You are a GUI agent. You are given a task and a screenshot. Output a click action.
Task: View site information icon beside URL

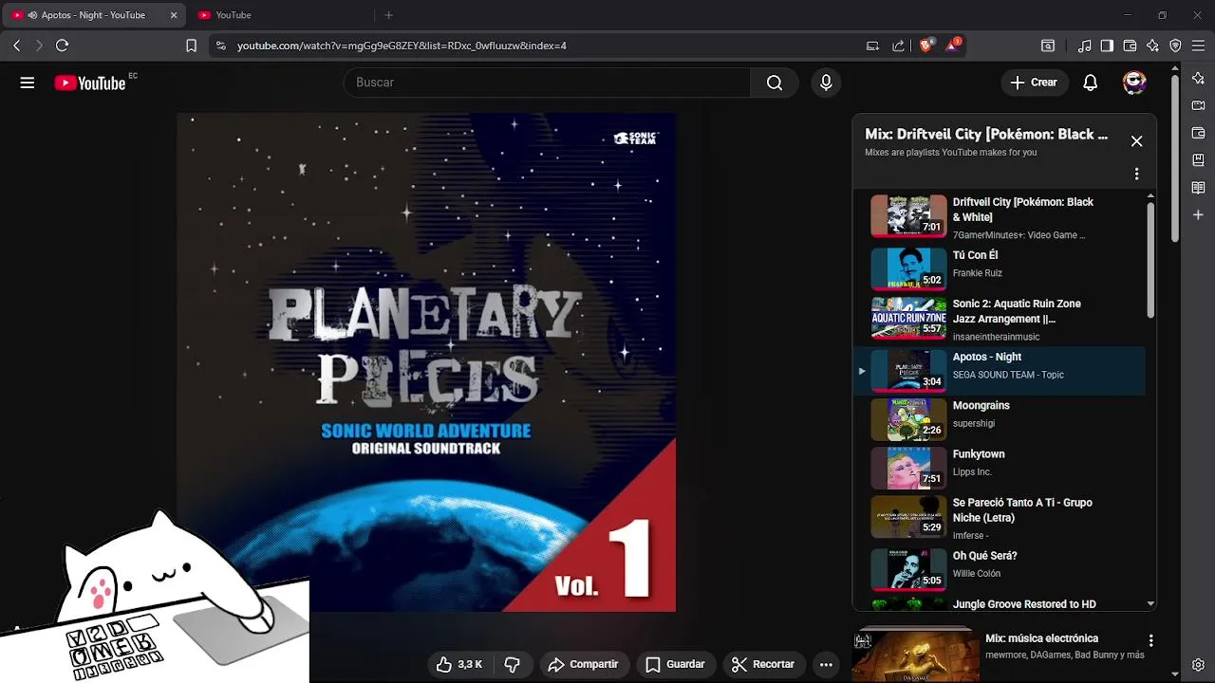coord(221,46)
